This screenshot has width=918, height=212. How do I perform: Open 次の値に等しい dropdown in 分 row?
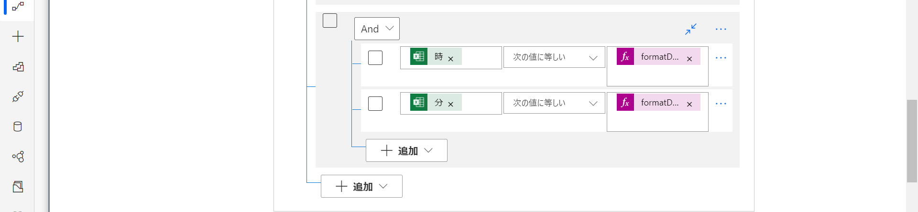(x=554, y=103)
